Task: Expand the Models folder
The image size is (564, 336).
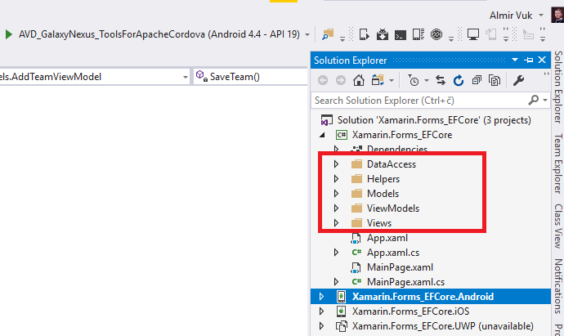Action: pos(336,194)
